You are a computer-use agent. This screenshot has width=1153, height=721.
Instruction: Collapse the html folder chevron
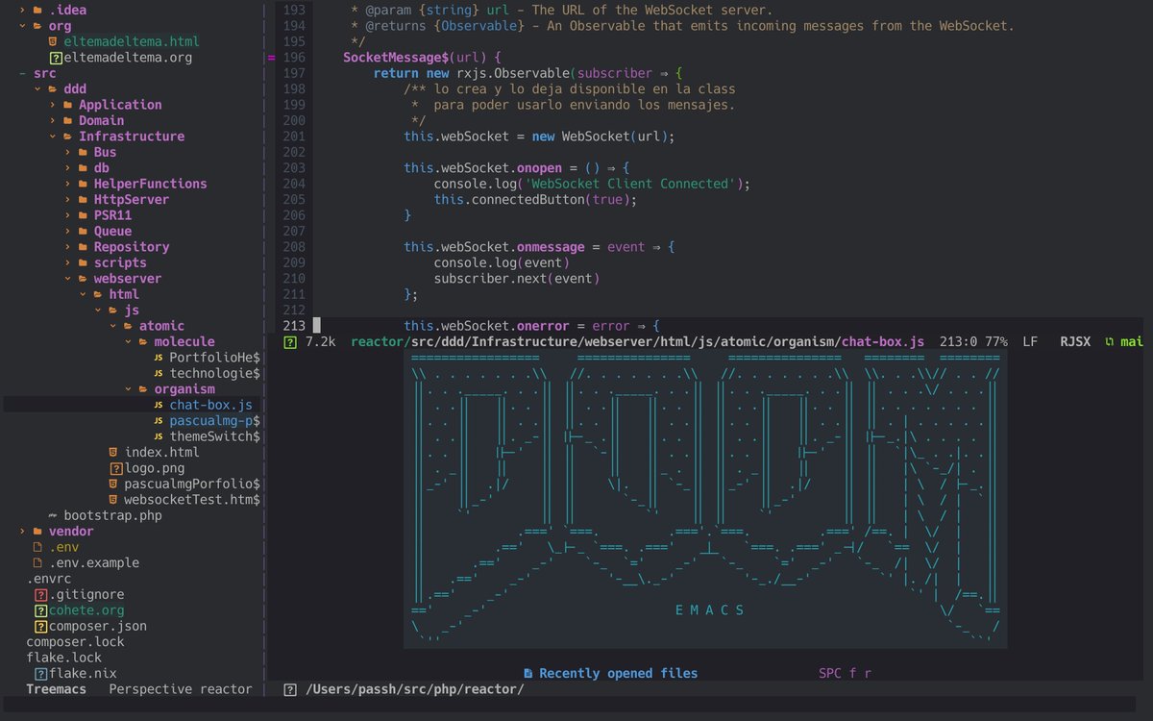coord(83,294)
